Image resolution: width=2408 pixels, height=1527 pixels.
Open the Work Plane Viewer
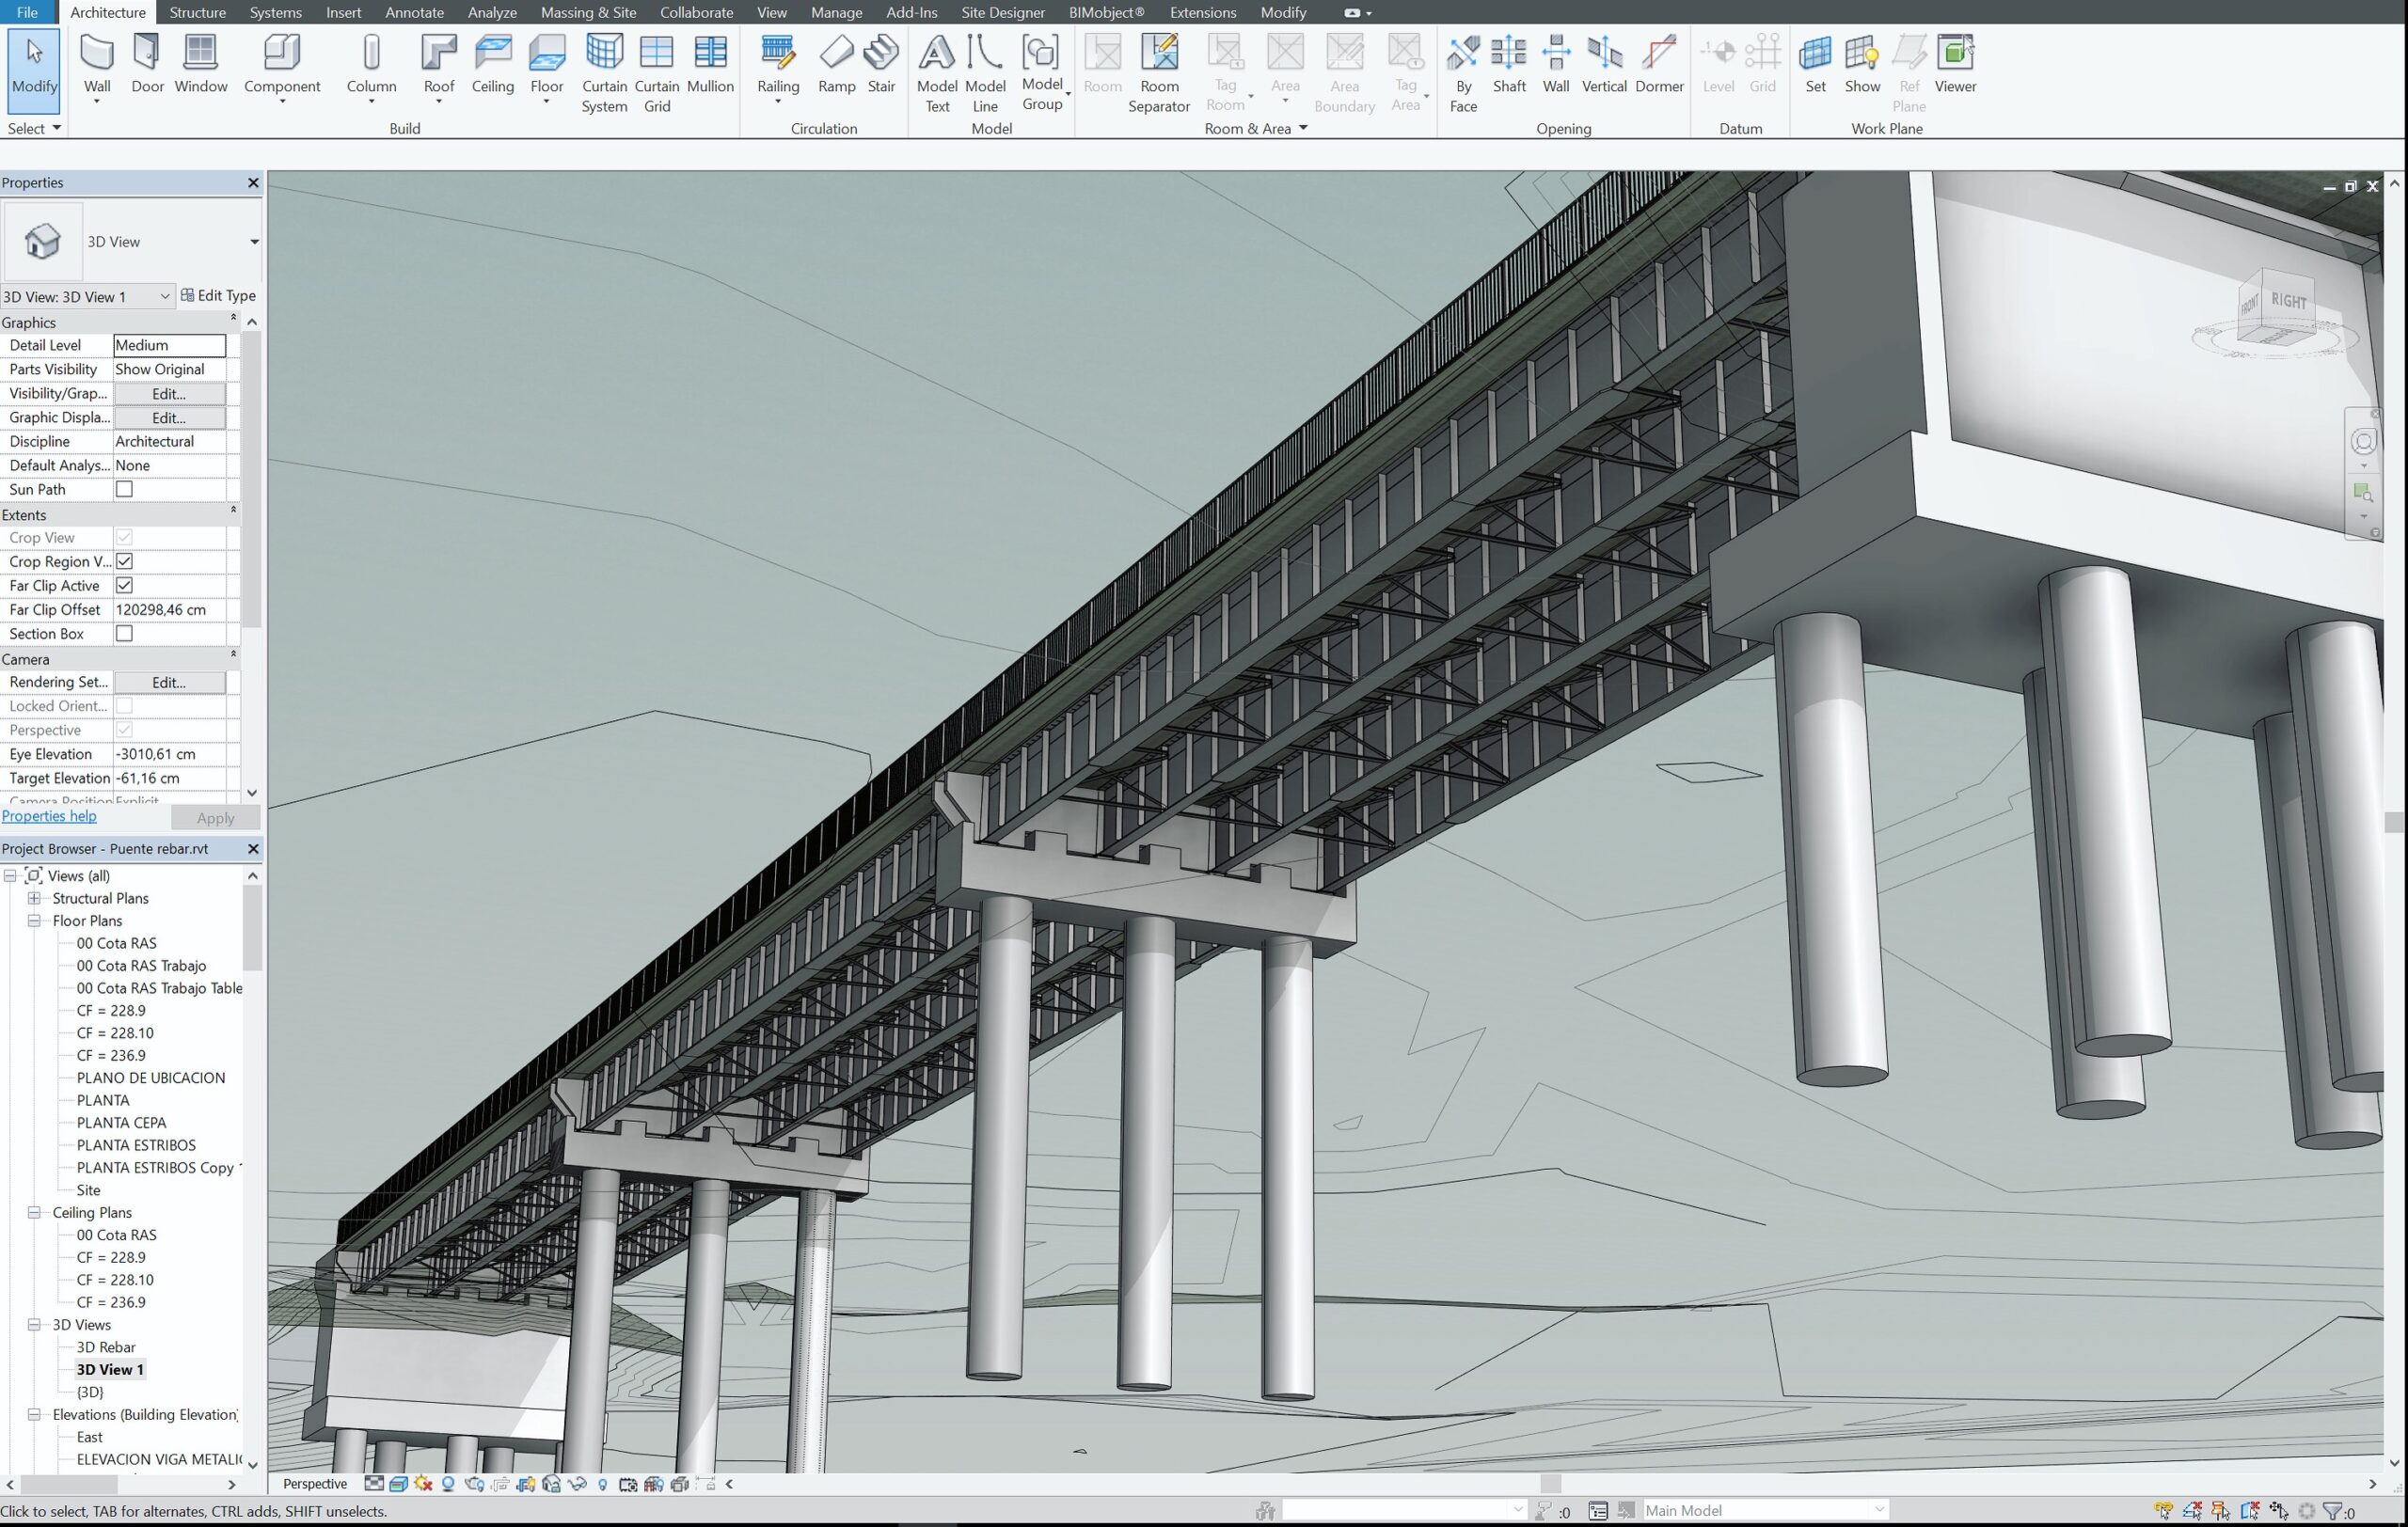click(x=1954, y=64)
